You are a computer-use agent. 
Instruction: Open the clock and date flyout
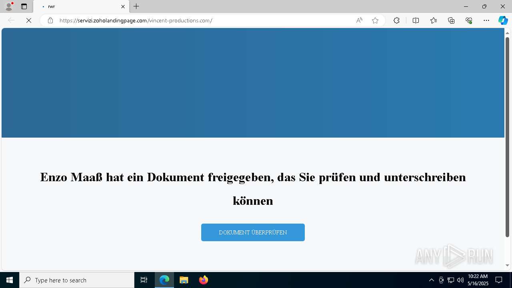[478, 280]
